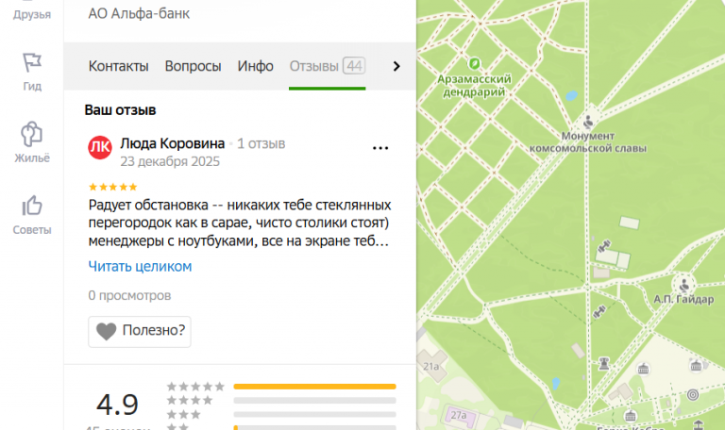725x430 pixels.
Task: Click the 4.9 overall rating value
Action: [x=117, y=405]
